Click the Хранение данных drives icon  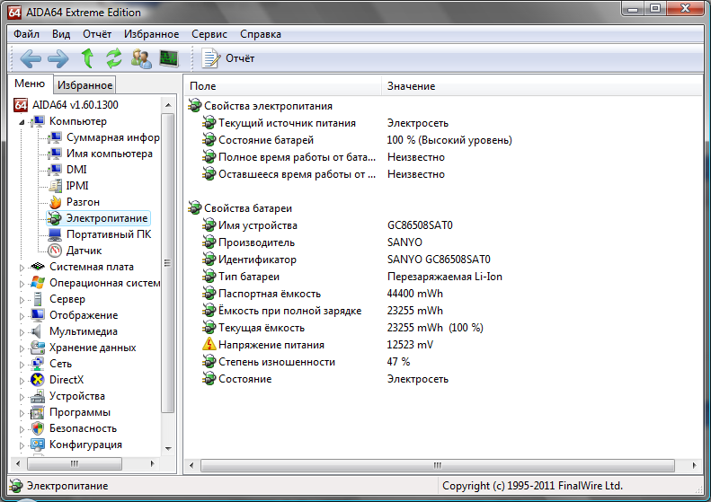(38, 348)
